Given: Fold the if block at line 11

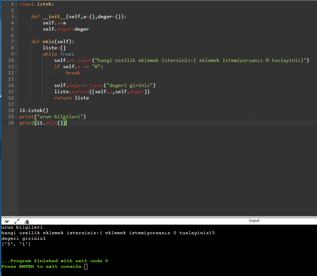Looking at the screenshot, I should pos(16,67).
